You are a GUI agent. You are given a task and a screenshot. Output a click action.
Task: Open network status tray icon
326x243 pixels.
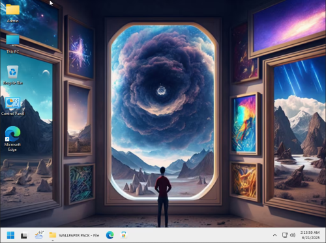284,235
